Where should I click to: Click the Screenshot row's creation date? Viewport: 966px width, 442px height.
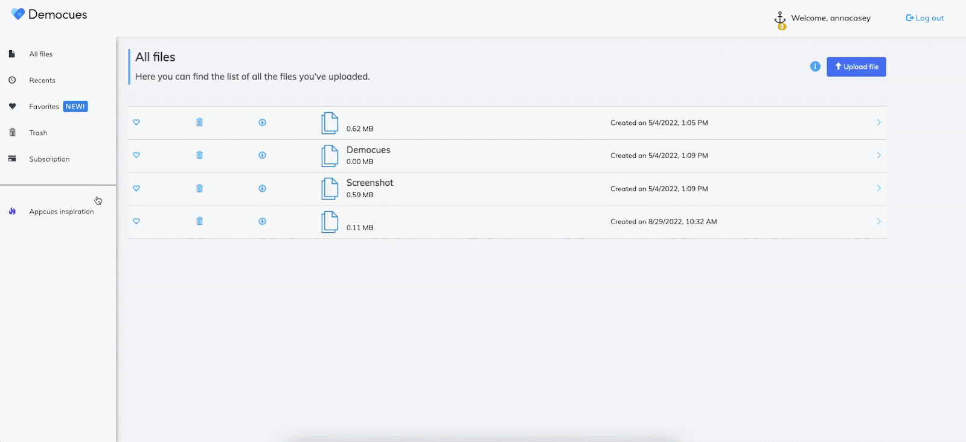coord(659,189)
